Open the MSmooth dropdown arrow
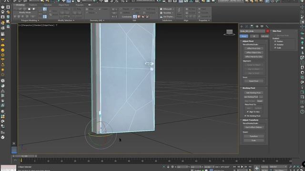 pos(173,9)
